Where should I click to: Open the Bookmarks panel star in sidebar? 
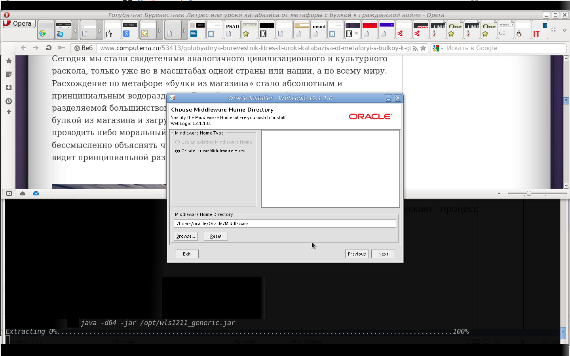coord(9,61)
